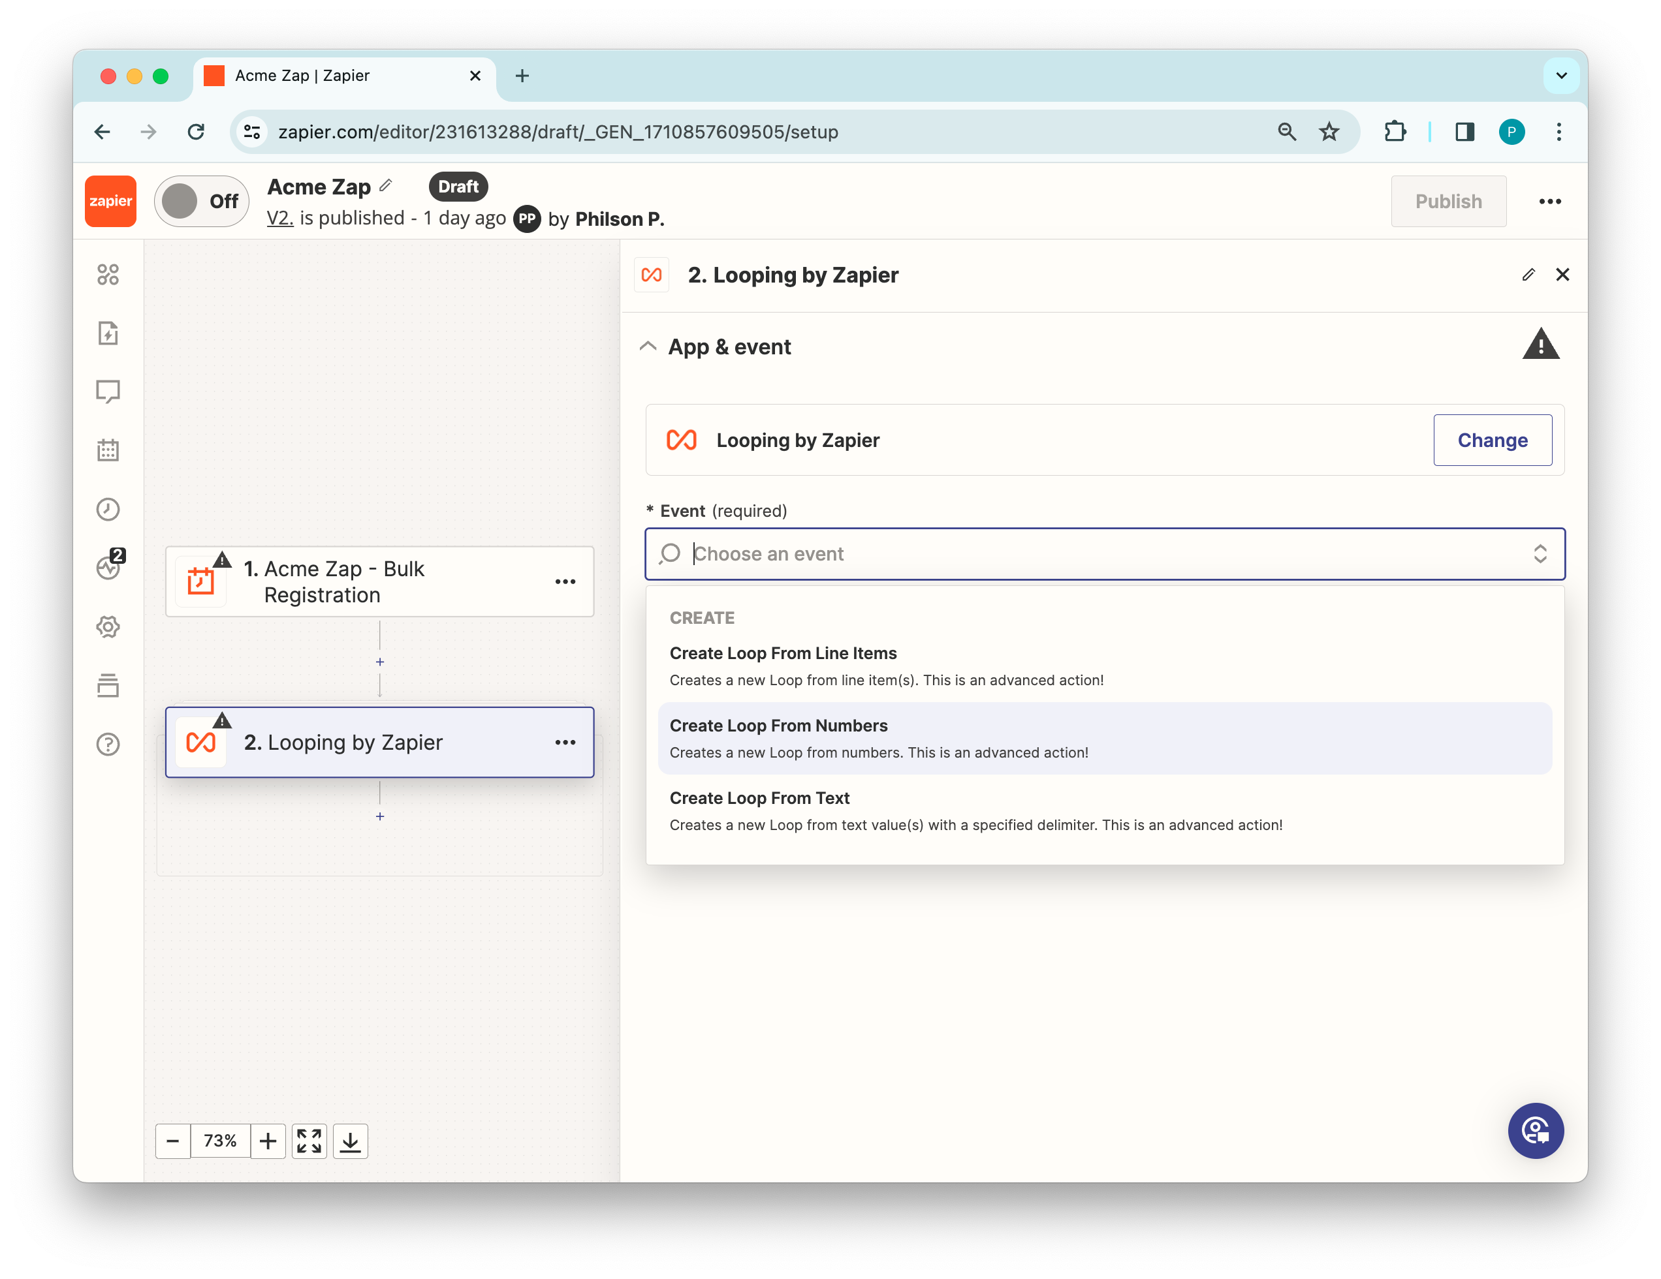This screenshot has height=1279, width=1661.
Task: Collapse the App & event section
Action: click(x=648, y=347)
